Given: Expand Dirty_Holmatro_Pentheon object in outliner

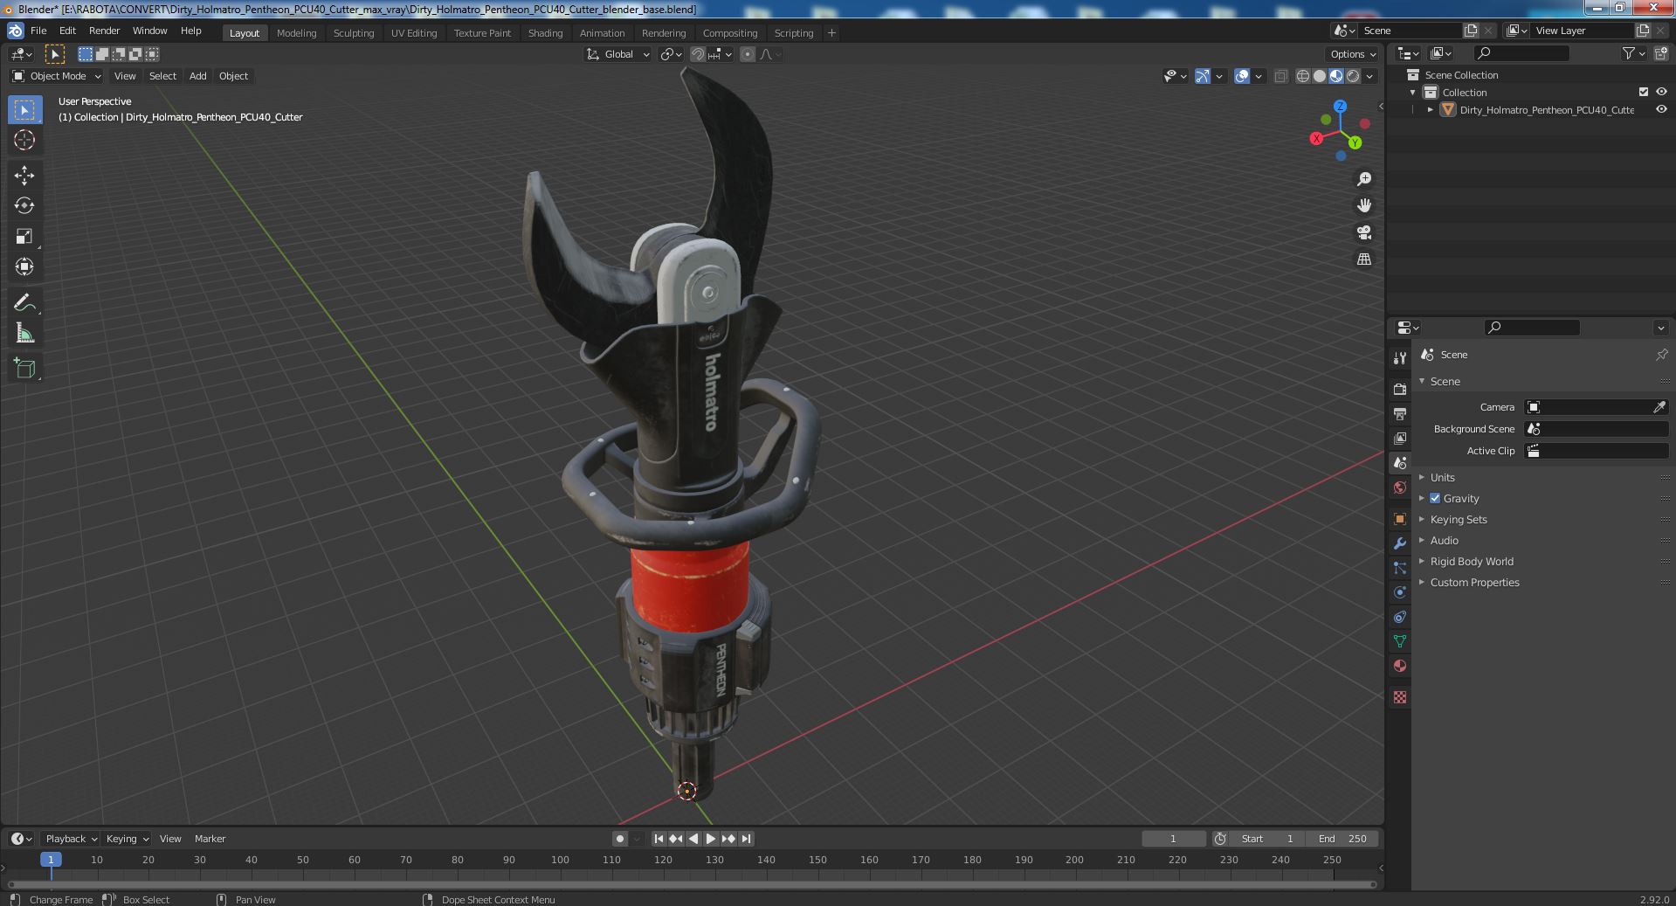Looking at the screenshot, I should (x=1430, y=109).
